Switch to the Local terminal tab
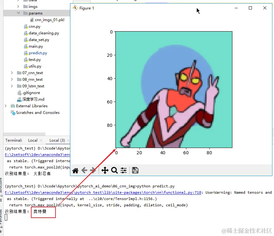Image resolution: width=274 pixels, height=236 pixels. (x=33, y=140)
